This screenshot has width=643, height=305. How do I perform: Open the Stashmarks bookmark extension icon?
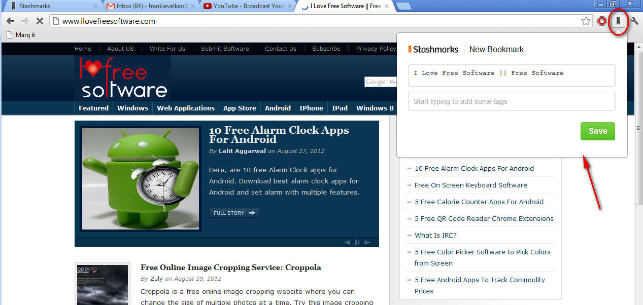pos(618,21)
